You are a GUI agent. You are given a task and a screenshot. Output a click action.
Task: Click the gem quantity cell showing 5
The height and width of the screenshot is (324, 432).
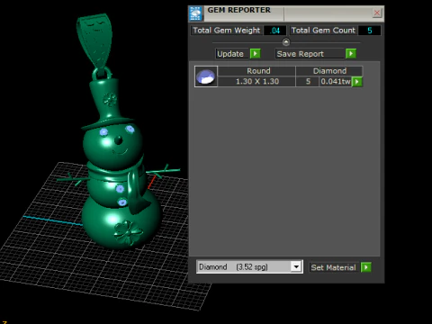coord(308,82)
